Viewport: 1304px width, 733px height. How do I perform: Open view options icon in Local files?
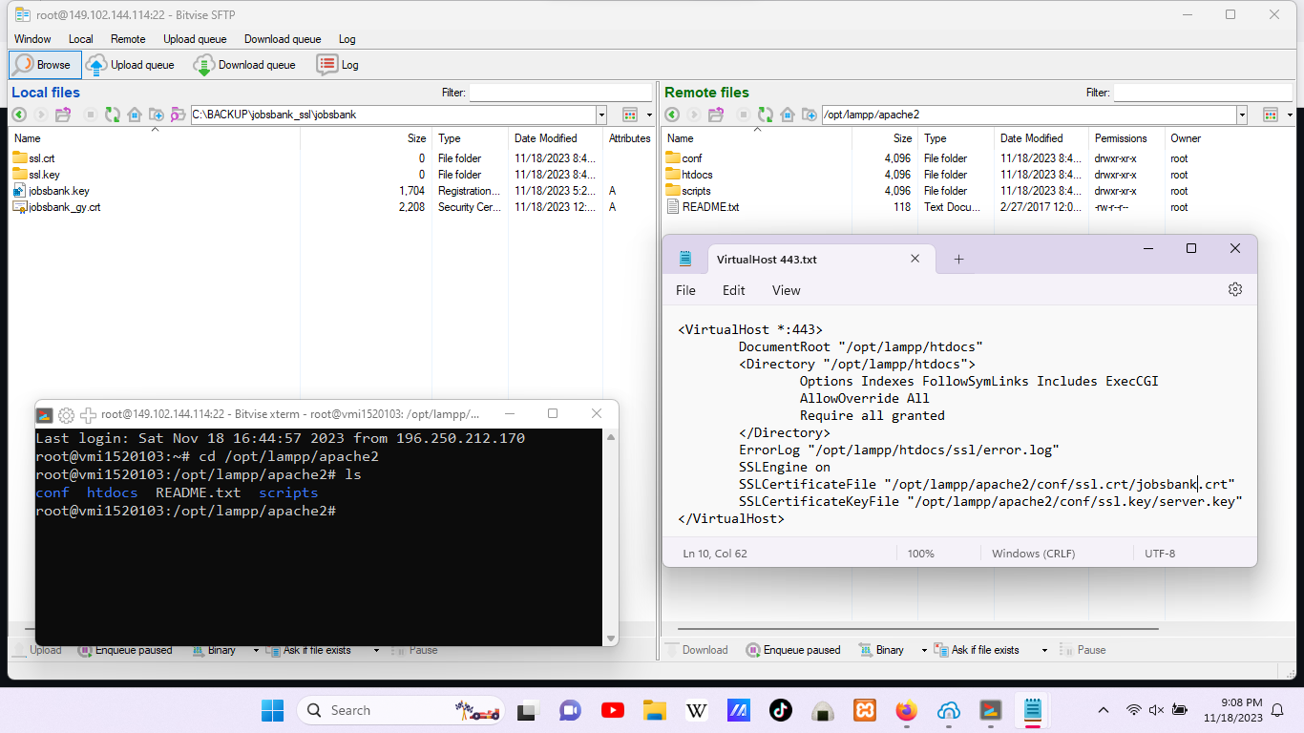(x=630, y=115)
